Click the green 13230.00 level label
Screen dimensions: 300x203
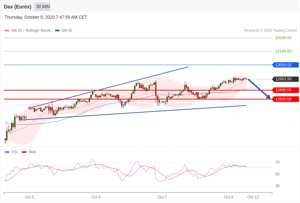[x=283, y=38]
